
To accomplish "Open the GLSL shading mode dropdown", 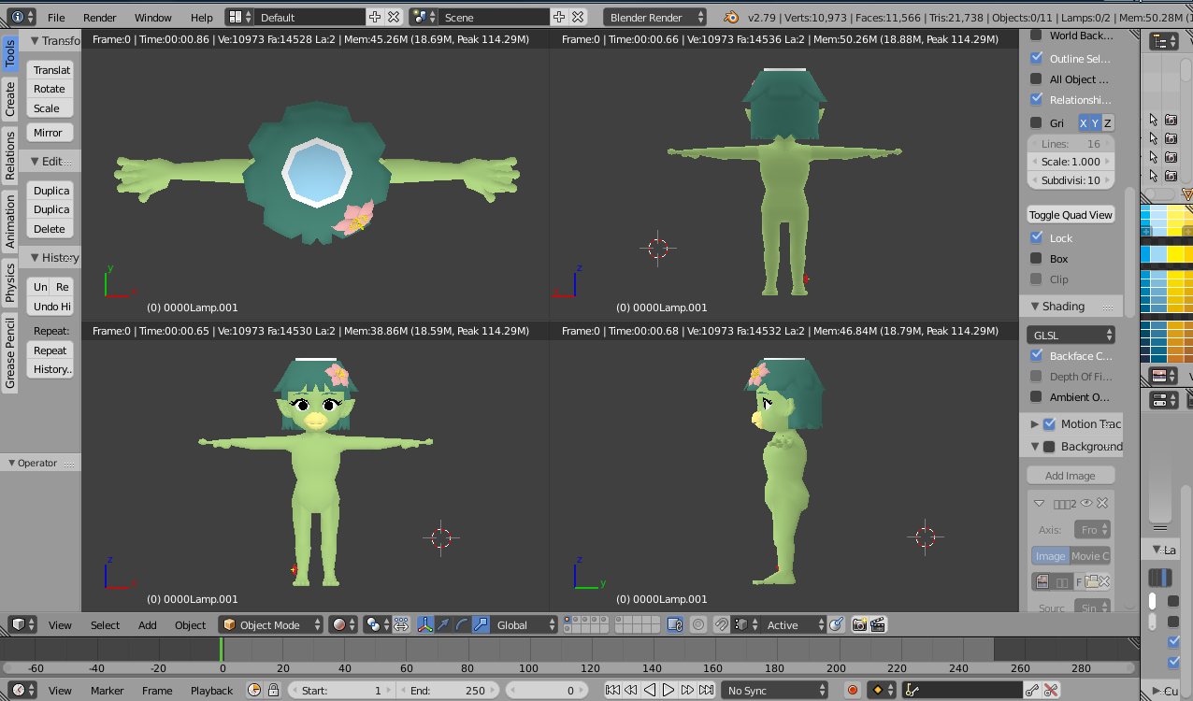I will pos(1071,335).
